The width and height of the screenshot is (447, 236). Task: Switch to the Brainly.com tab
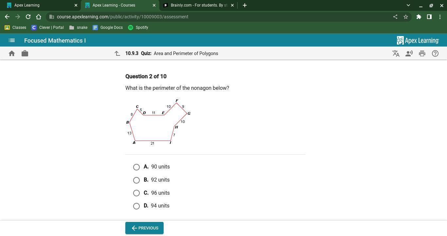pyautogui.click(x=198, y=5)
